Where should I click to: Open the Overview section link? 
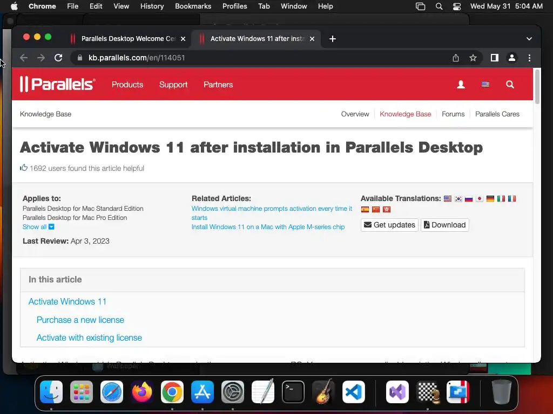tap(355, 114)
